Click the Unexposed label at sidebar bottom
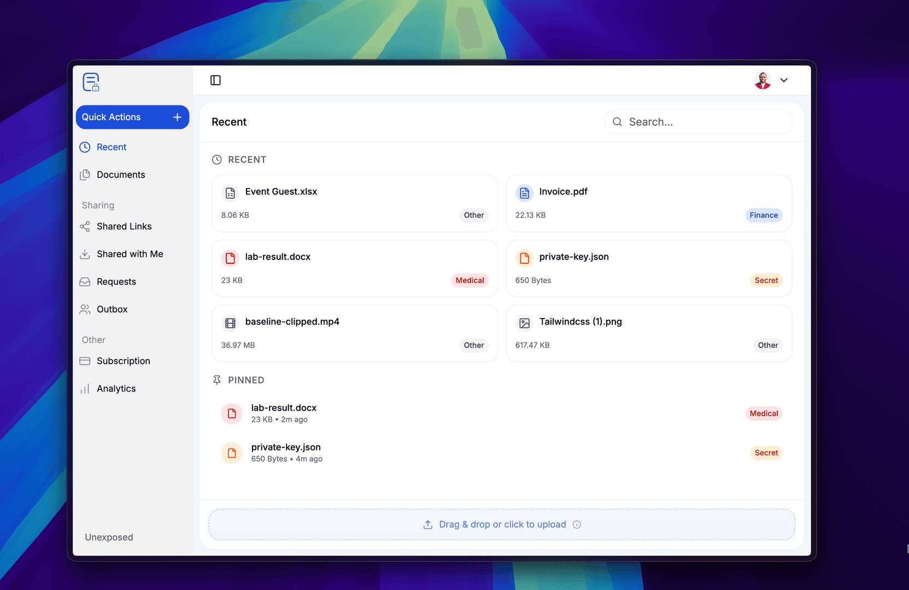This screenshot has width=909, height=590. (109, 537)
